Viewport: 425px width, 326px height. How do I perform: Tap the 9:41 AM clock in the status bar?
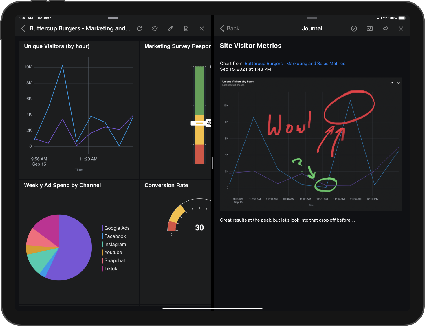[26, 18]
